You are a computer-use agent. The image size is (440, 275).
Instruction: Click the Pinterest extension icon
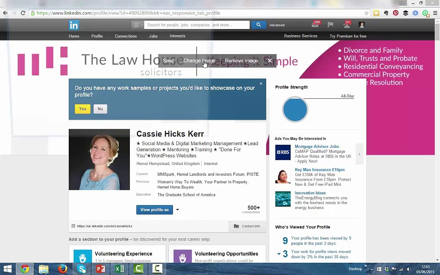[396, 13]
